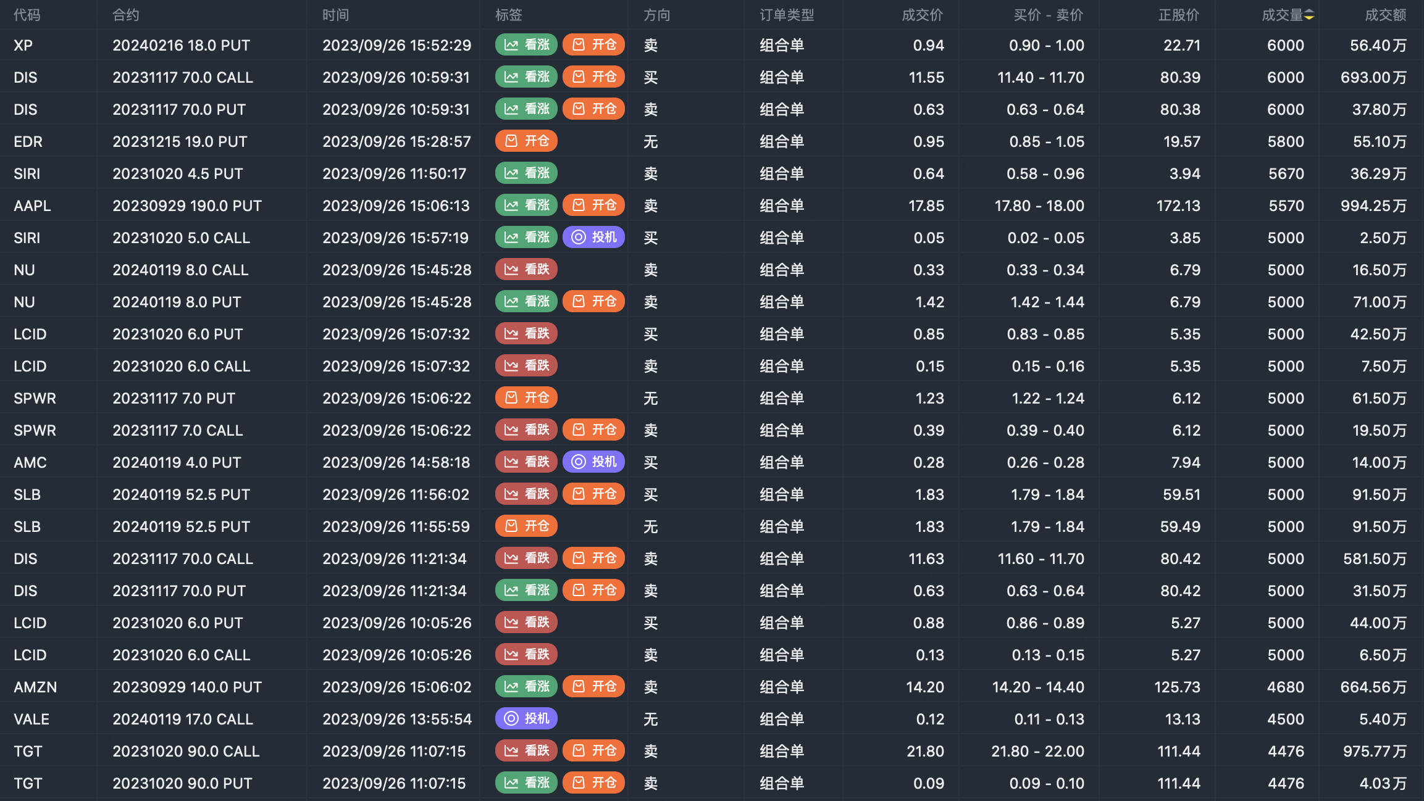
Task: Click the 合约 column header
Action: tap(126, 15)
